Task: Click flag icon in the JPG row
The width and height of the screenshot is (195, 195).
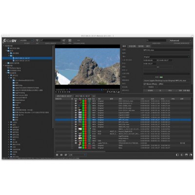Action: pyautogui.click(x=76, y=143)
